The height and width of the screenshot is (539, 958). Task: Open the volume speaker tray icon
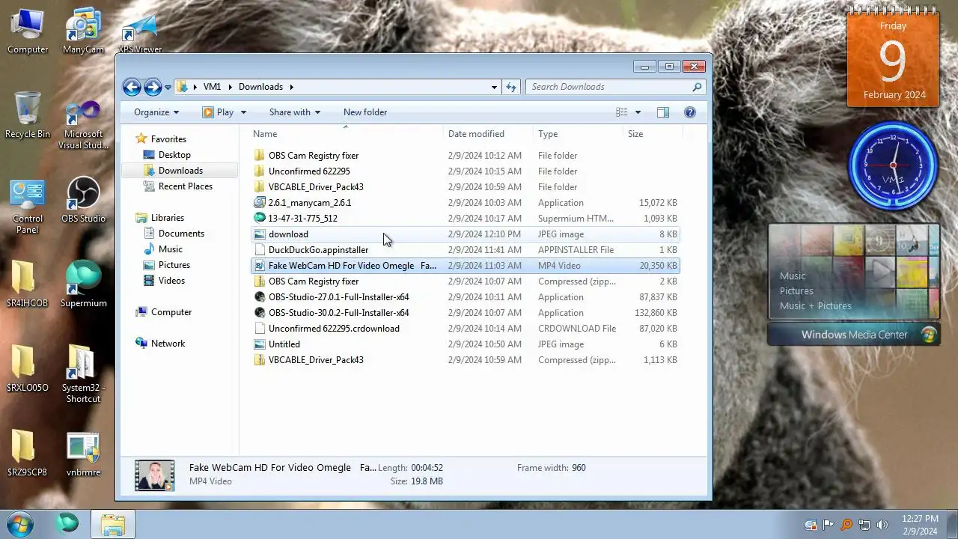point(882,525)
